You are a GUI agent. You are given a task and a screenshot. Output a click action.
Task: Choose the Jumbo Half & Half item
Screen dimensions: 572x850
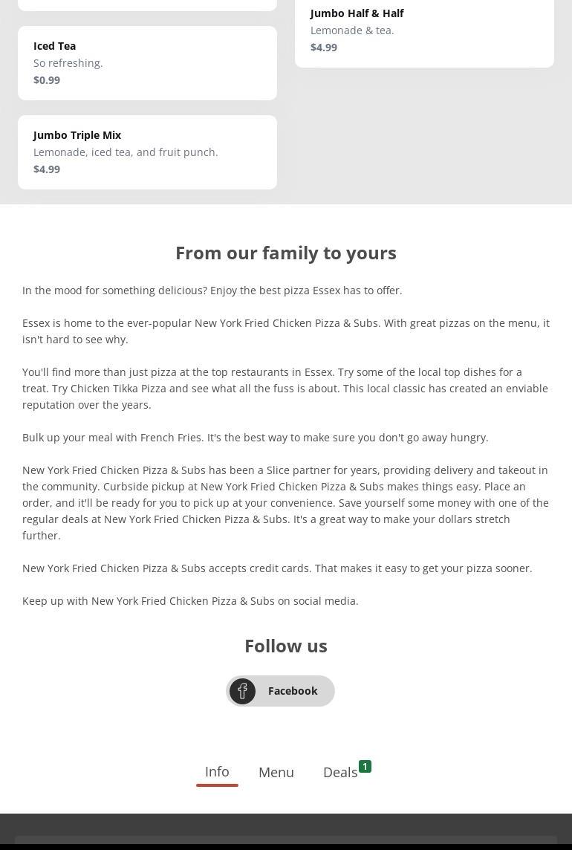(357, 13)
